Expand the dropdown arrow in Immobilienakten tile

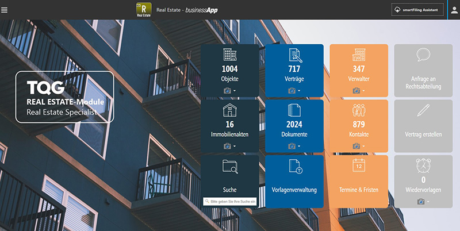(x=235, y=147)
